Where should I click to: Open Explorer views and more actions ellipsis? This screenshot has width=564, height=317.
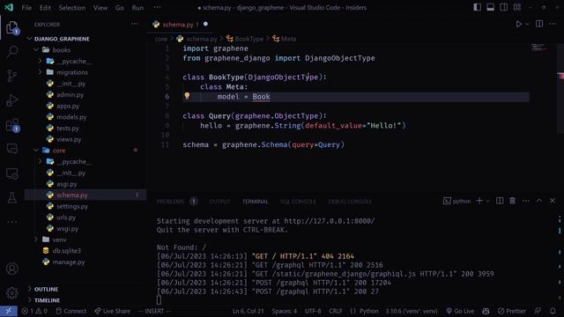click(x=135, y=24)
